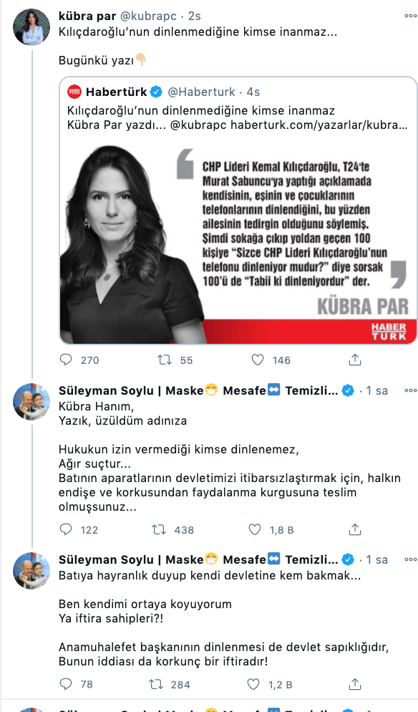Click the reply icon on Soylu's first reply

pos(67,528)
